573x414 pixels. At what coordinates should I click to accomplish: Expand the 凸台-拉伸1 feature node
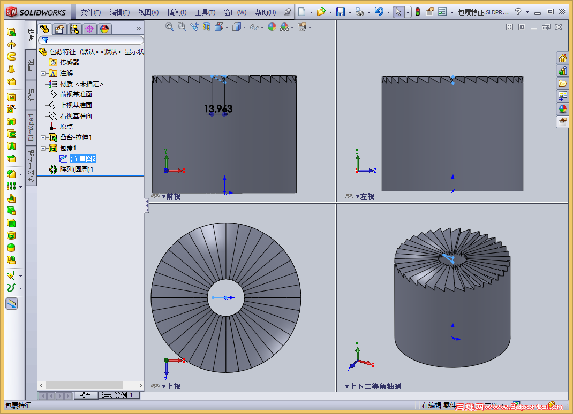[x=43, y=137]
